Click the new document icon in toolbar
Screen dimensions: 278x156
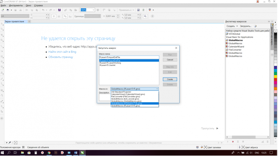coord(3,10)
